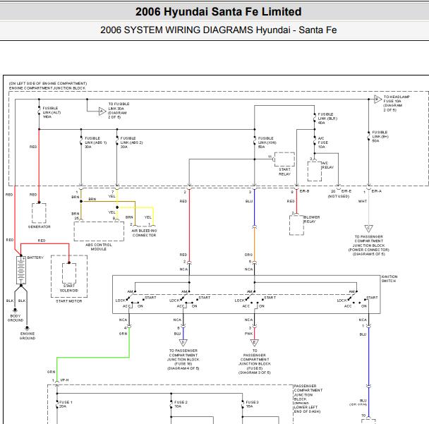429x424 pixels.
Task: Click the orange ORG wire segment
Action: (x=255, y=244)
